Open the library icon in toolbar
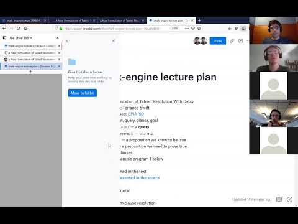 [237, 29]
